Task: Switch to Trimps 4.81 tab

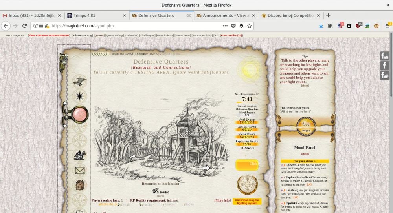Action: (x=97, y=16)
